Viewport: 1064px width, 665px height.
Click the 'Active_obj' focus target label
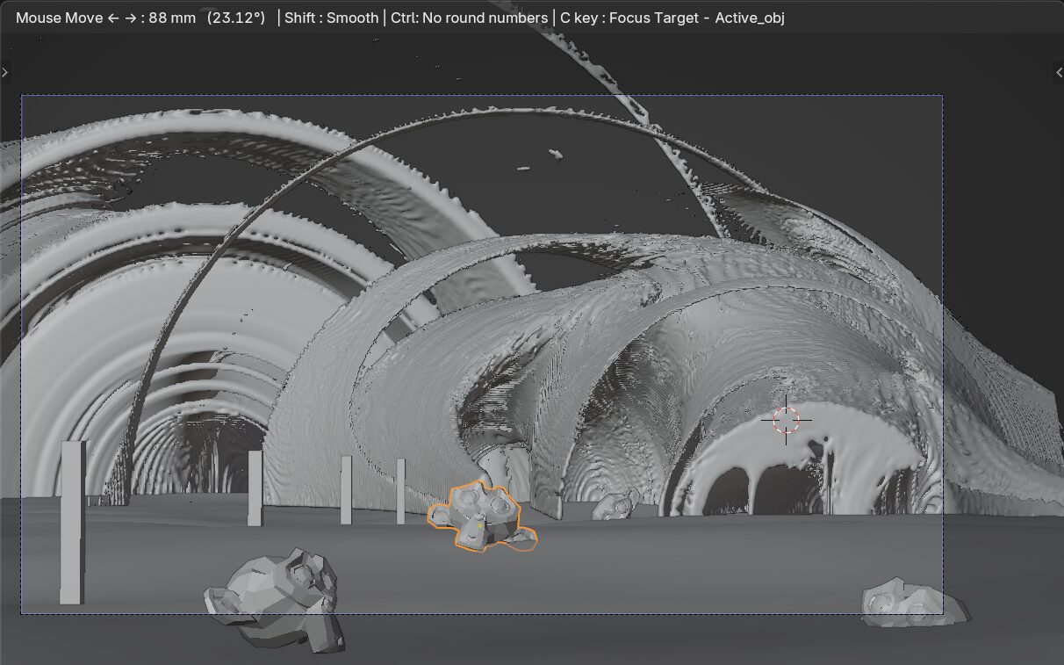[749, 18]
